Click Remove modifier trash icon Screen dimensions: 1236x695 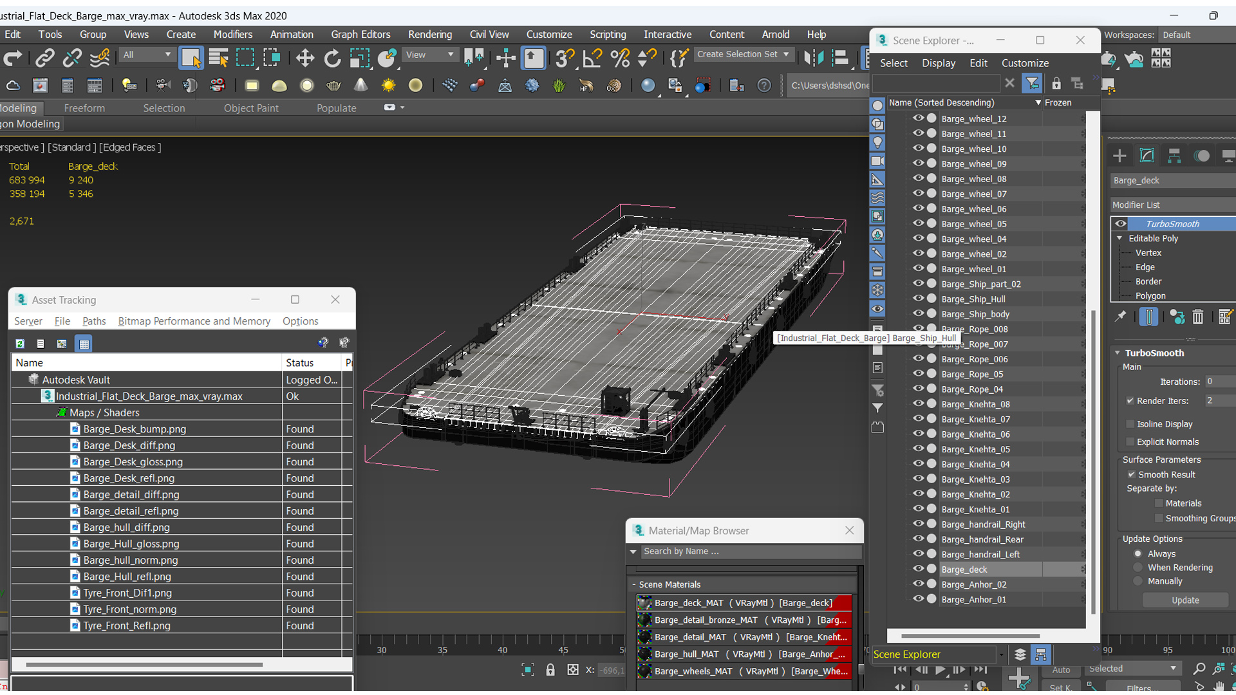(x=1197, y=317)
